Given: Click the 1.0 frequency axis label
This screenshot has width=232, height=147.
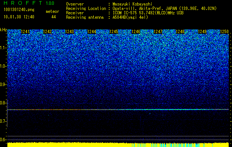Looking at the screenshot, I should point(3,66).
